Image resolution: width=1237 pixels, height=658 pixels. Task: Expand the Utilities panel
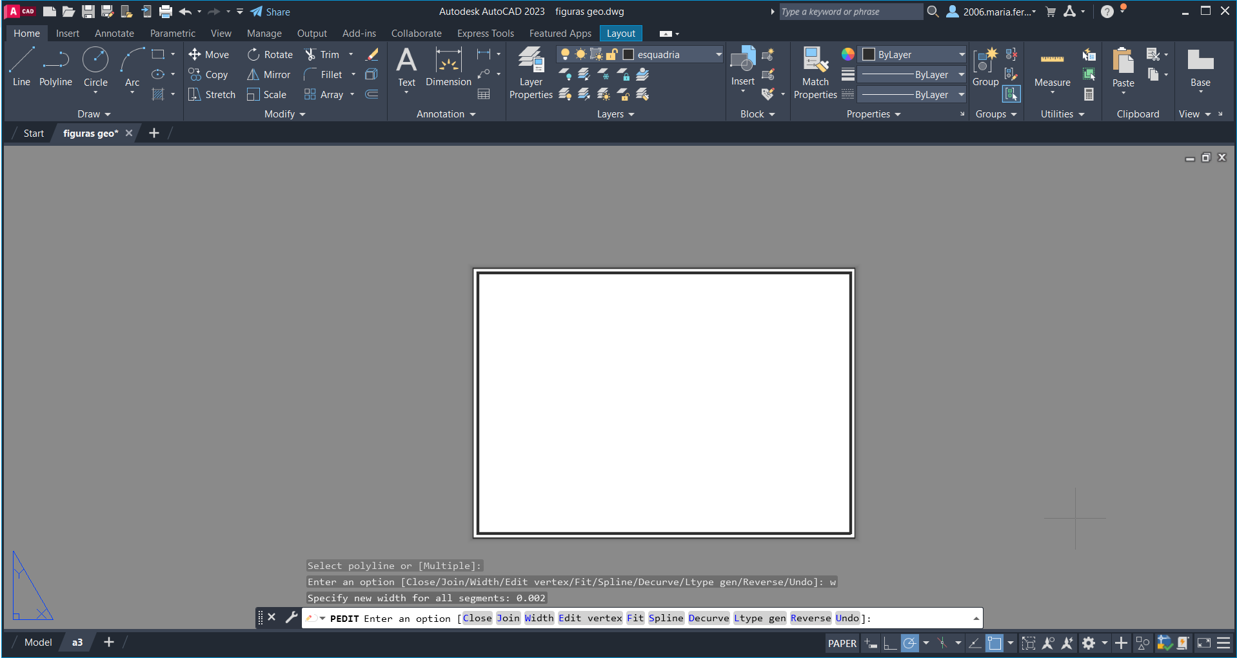(1063, 114)
